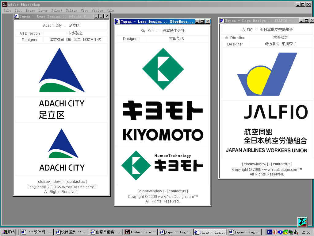The width and height of the screenshot is (314, 236).
Task: Click the network computers tray icon
Action: (291, 232)
